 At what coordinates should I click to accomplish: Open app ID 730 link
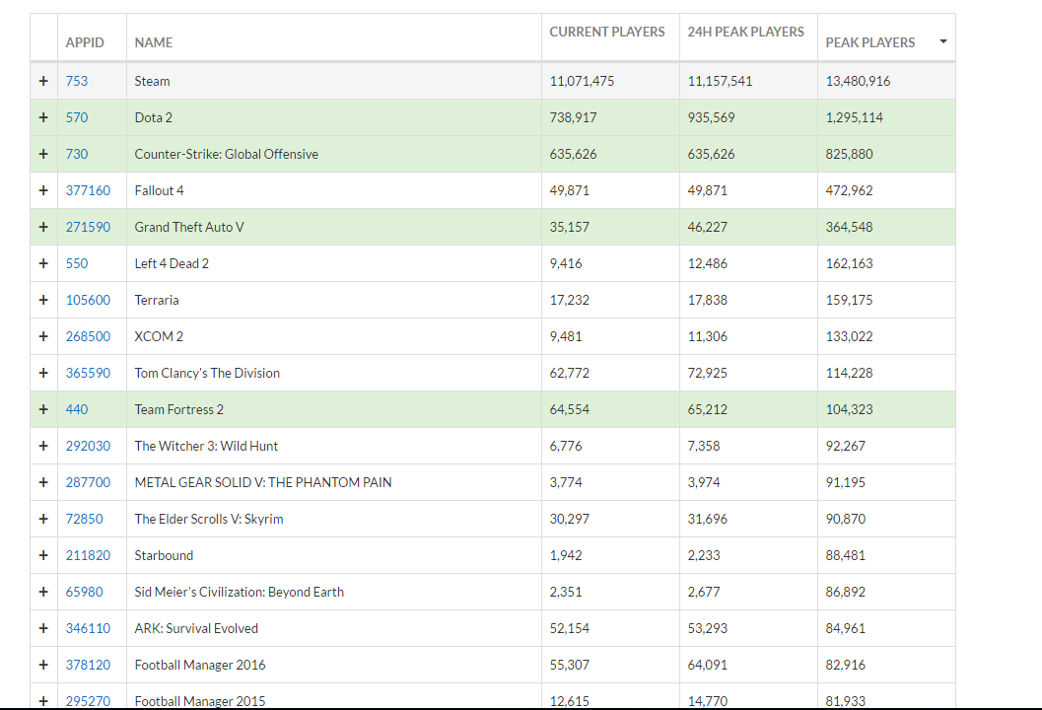point(77,154)
